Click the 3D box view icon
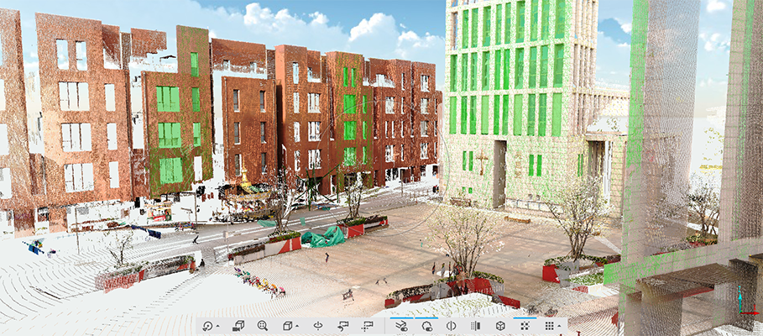 coord(287,326)
